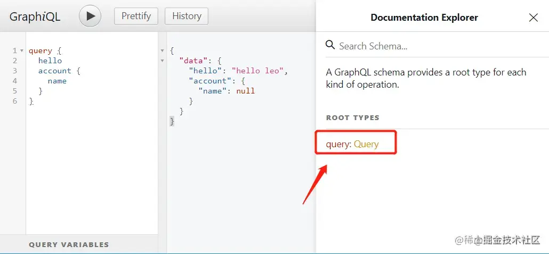Click the name field on line 4
Image resolution: width=549 pixels, height=254 pixels.
point(57,81)
